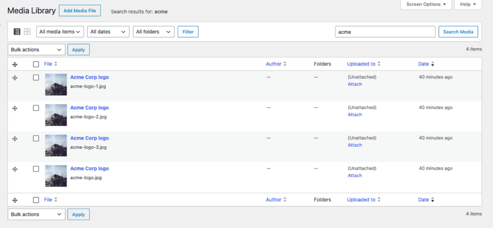Sort by top Author column header
493x228 pixels.
(x=274, y=64)
